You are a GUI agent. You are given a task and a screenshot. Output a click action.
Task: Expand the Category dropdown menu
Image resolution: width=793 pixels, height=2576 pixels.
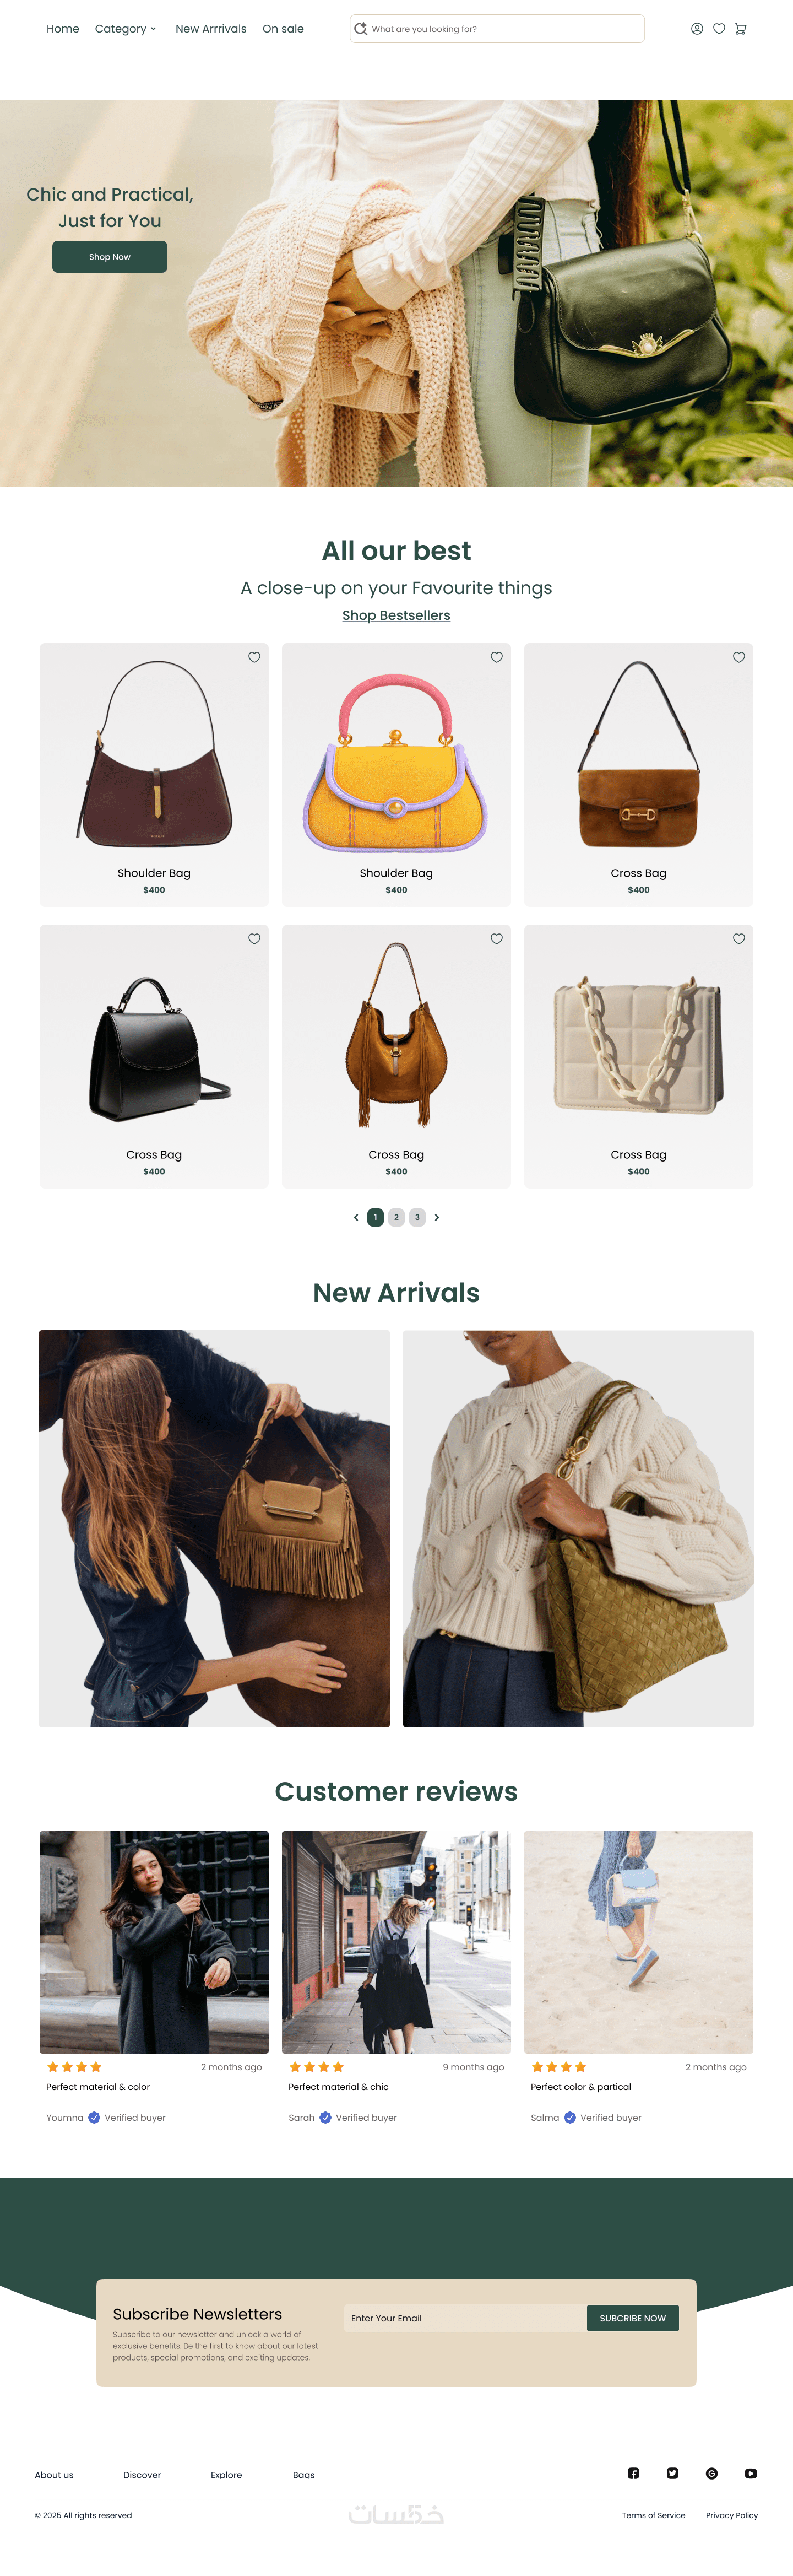click(x=126, y=29)
